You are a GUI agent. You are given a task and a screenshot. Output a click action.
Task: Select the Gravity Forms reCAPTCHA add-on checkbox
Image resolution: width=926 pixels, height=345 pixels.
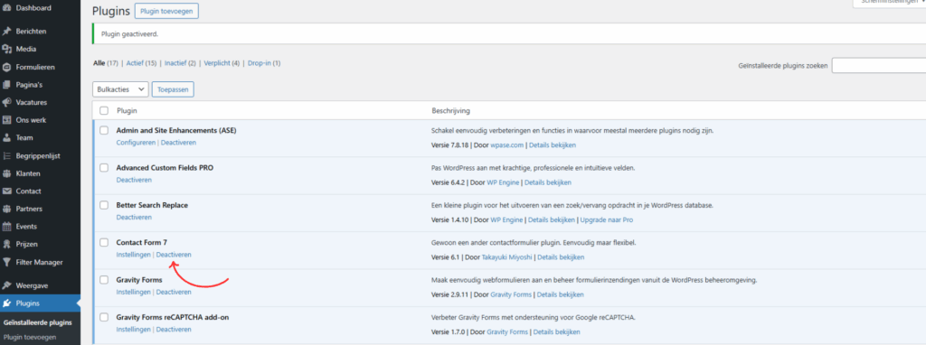click(x=104, y=317)
